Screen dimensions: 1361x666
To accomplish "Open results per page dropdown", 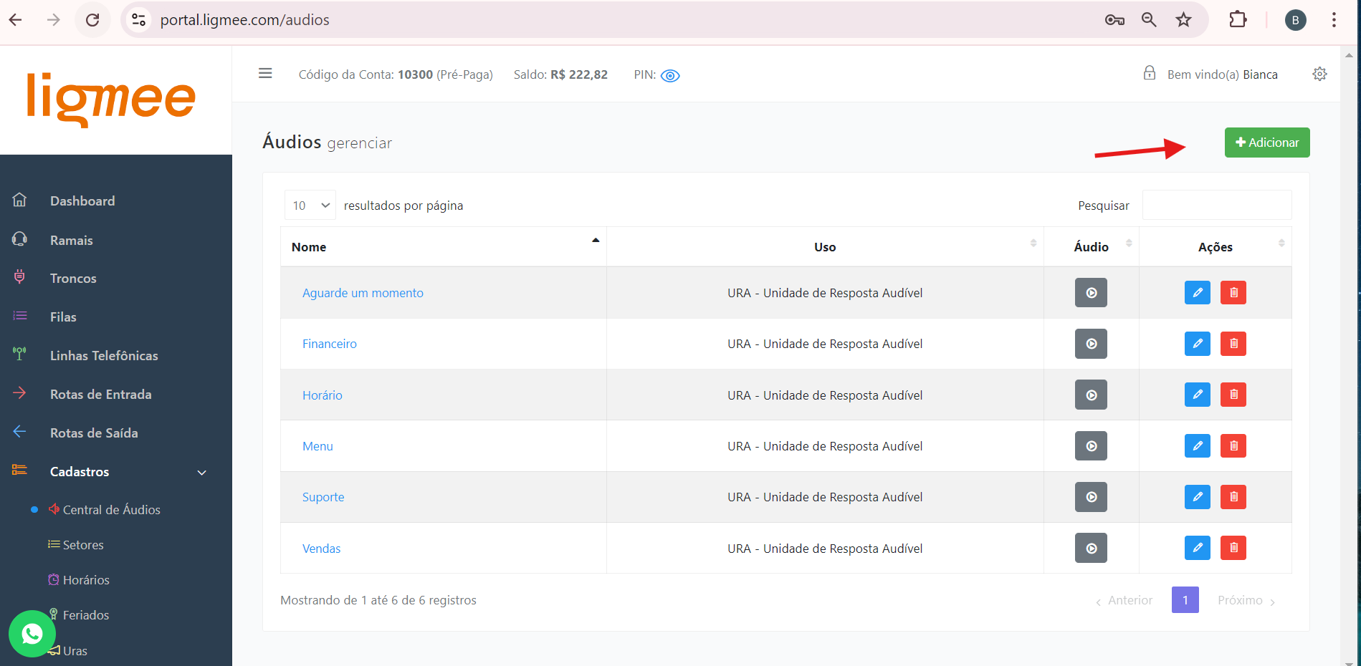I will (310, 206).
